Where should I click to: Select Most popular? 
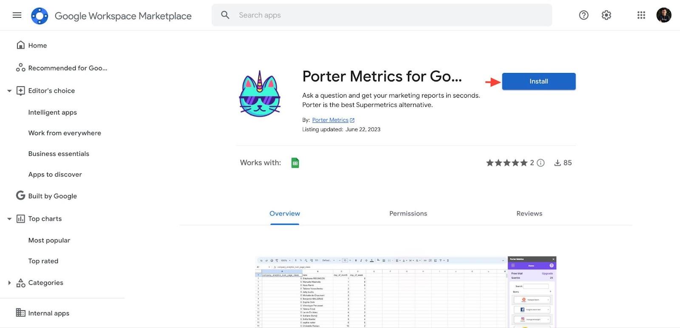pos(49,241)
